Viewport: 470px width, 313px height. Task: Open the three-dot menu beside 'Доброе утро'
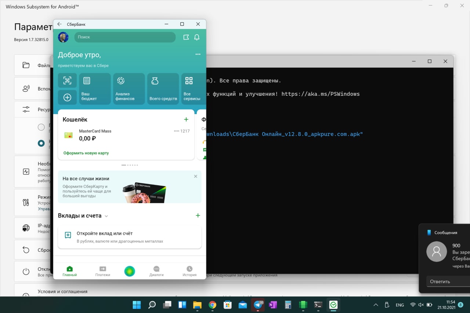coord(198,54)
